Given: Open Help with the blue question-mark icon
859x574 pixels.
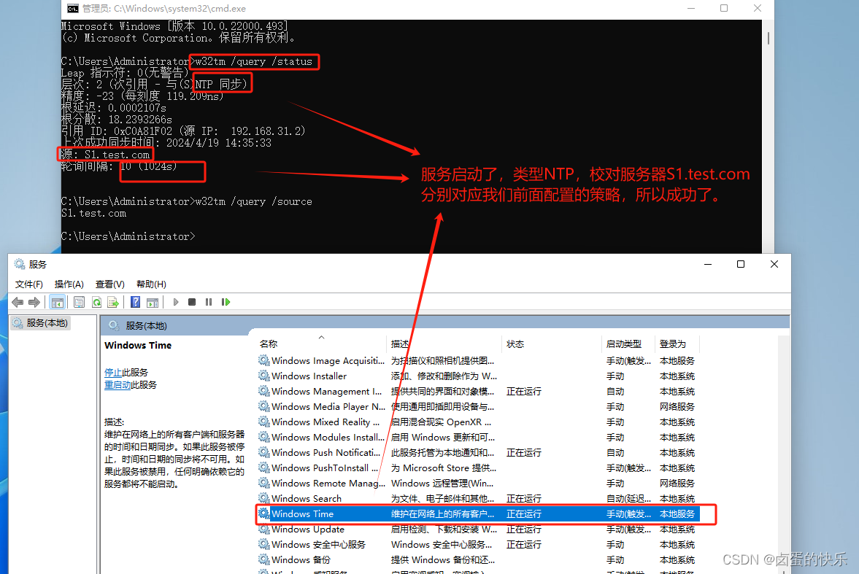Looking at the screenshot, I should pos(135,302).
